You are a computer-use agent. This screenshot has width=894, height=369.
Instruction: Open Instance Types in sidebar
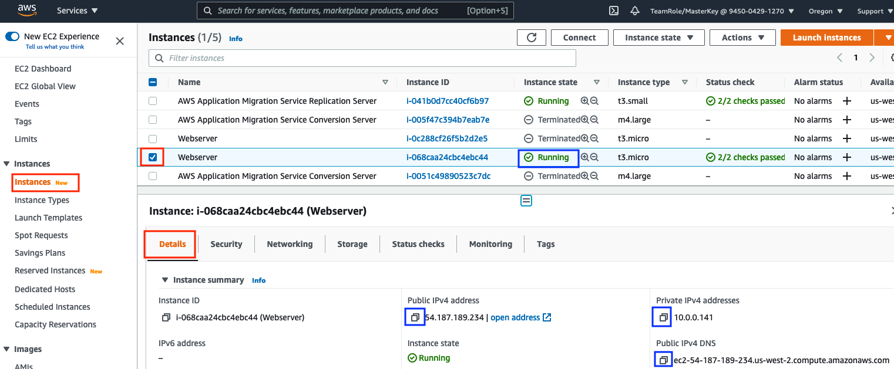click(x=42, y=200)
